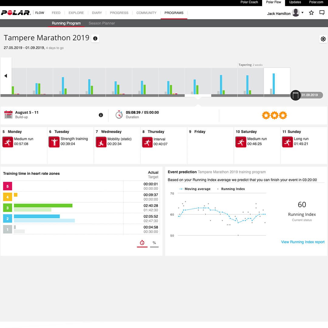Screen dimensions: 328x328
Task: Select heart rate zone 2 badge
Action: click(8, 219)
